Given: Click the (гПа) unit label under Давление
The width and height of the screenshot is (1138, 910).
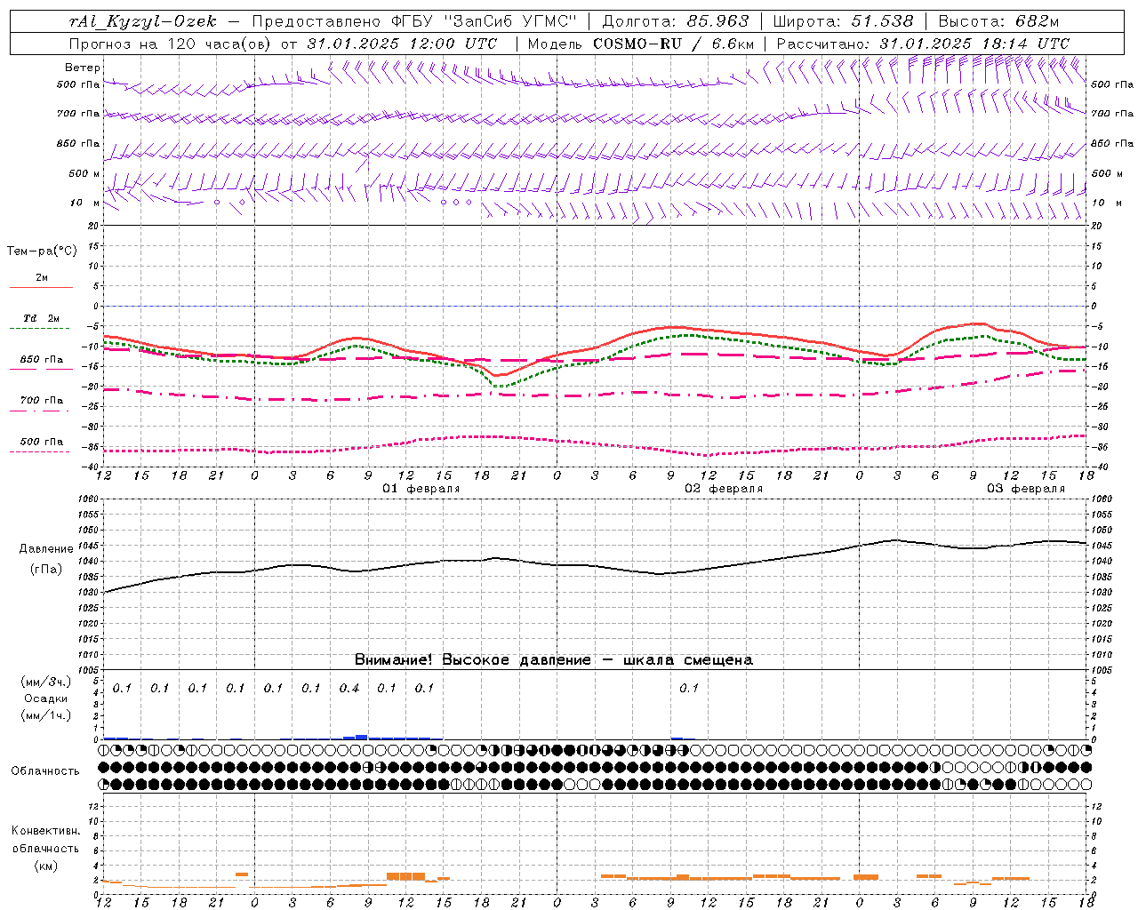Looking at the screenshot, I should tap(45, 570).
